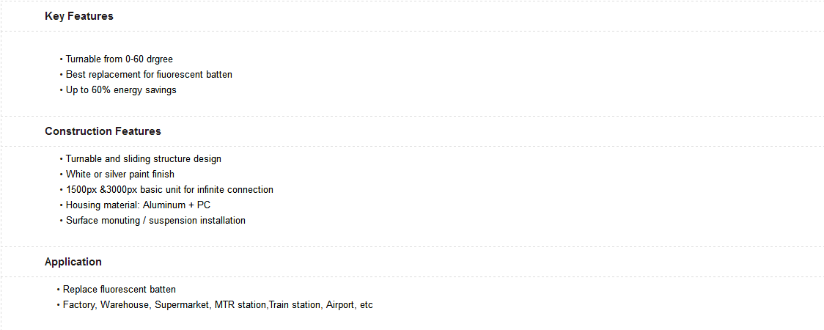Click the Application section heading

[x=73, y=262]
